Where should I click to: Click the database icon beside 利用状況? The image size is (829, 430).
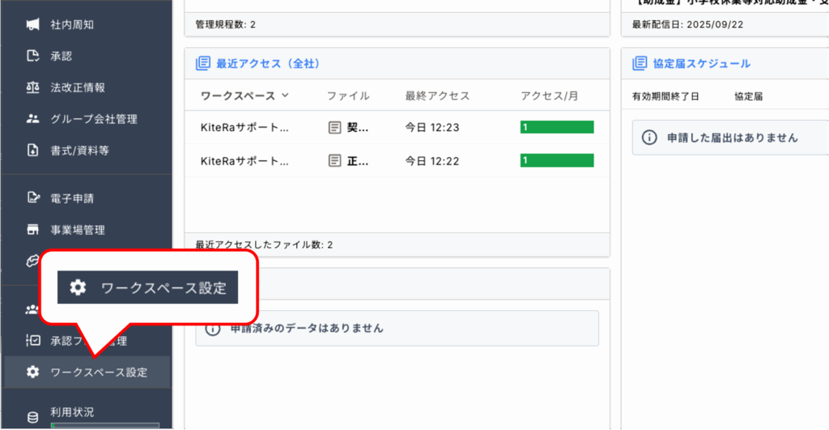click(33, 418)
